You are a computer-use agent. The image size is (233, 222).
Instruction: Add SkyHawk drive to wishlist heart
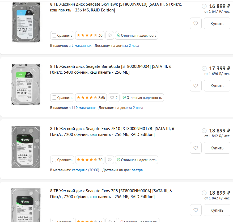196,23
